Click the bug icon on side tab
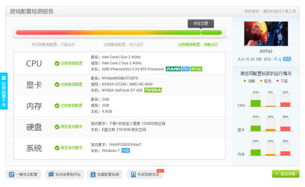Viewport: 305px width, 187px height. pos(4,78)
